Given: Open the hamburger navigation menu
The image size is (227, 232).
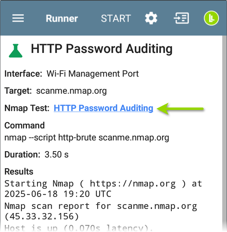Looking at the screenshot, I should pos(18,18).
